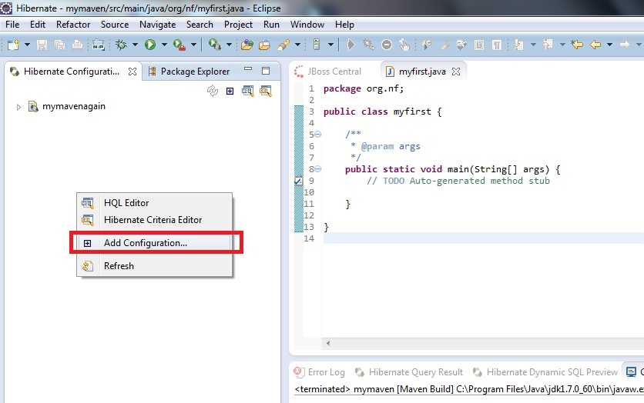Open the Debug dropdown arrow
Image resolution: width=644 pixels, height=403 pixels.
(135, 45)
